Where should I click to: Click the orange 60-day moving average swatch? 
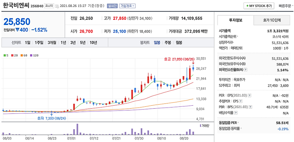(22, 55)
